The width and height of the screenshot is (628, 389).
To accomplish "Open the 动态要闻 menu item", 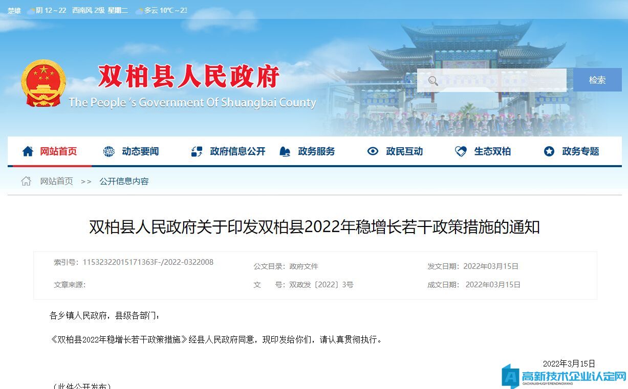I will 140,151.
